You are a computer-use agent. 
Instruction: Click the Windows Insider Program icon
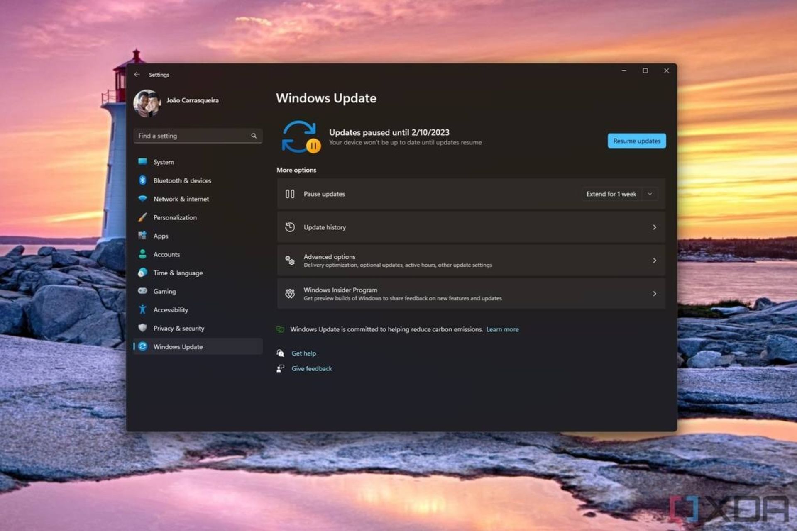pyautogui.click(x=289, y=293)
